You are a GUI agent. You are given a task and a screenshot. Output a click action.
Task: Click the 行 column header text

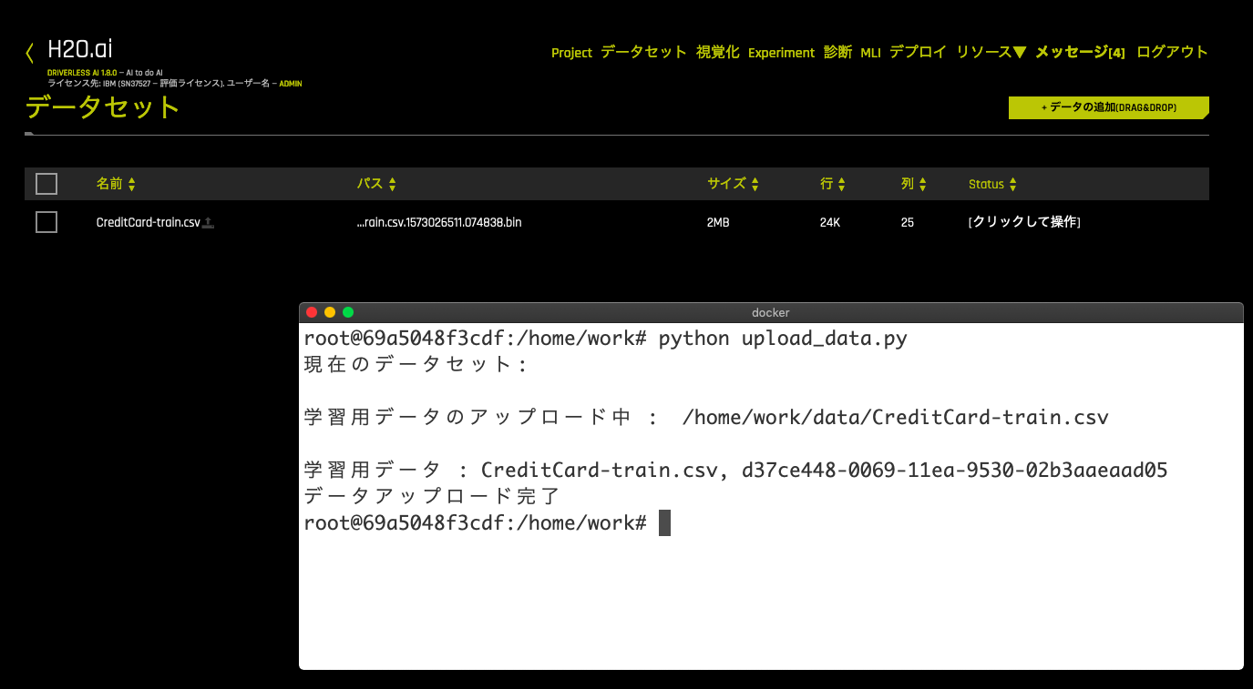(827, 184)
